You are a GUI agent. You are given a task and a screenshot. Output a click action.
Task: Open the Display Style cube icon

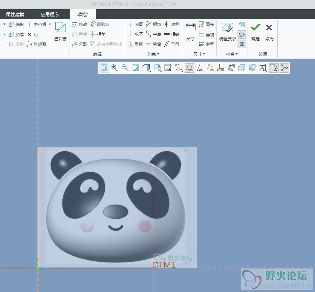point(146,68)
